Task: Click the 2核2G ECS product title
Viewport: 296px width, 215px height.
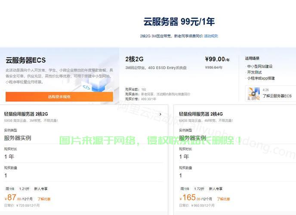Action: point(134,59)
